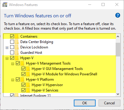The height and width of the screenshot is (110, 124).
Task: Uncheck Hyper-V GUI Management Tools checkbox
Action: pos(23,69)
